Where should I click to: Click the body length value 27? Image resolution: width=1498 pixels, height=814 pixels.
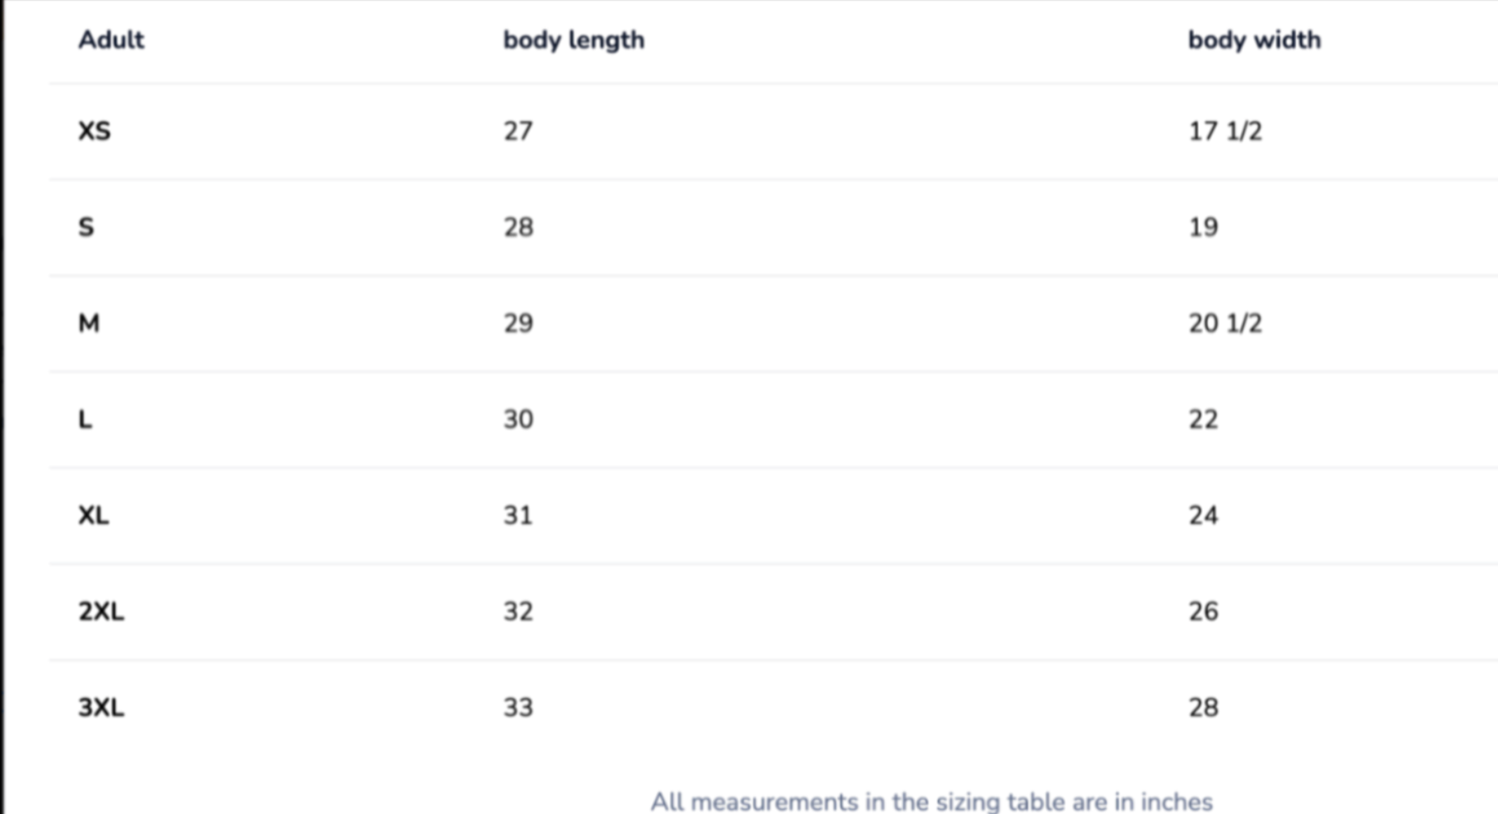(518, 131)
